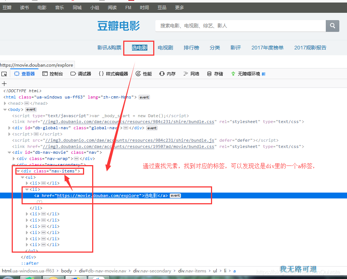Open the 样式编辑器 style editor tab
This screenshot has width=347, height=279.
pyautogui.click(x=113, y=74)
